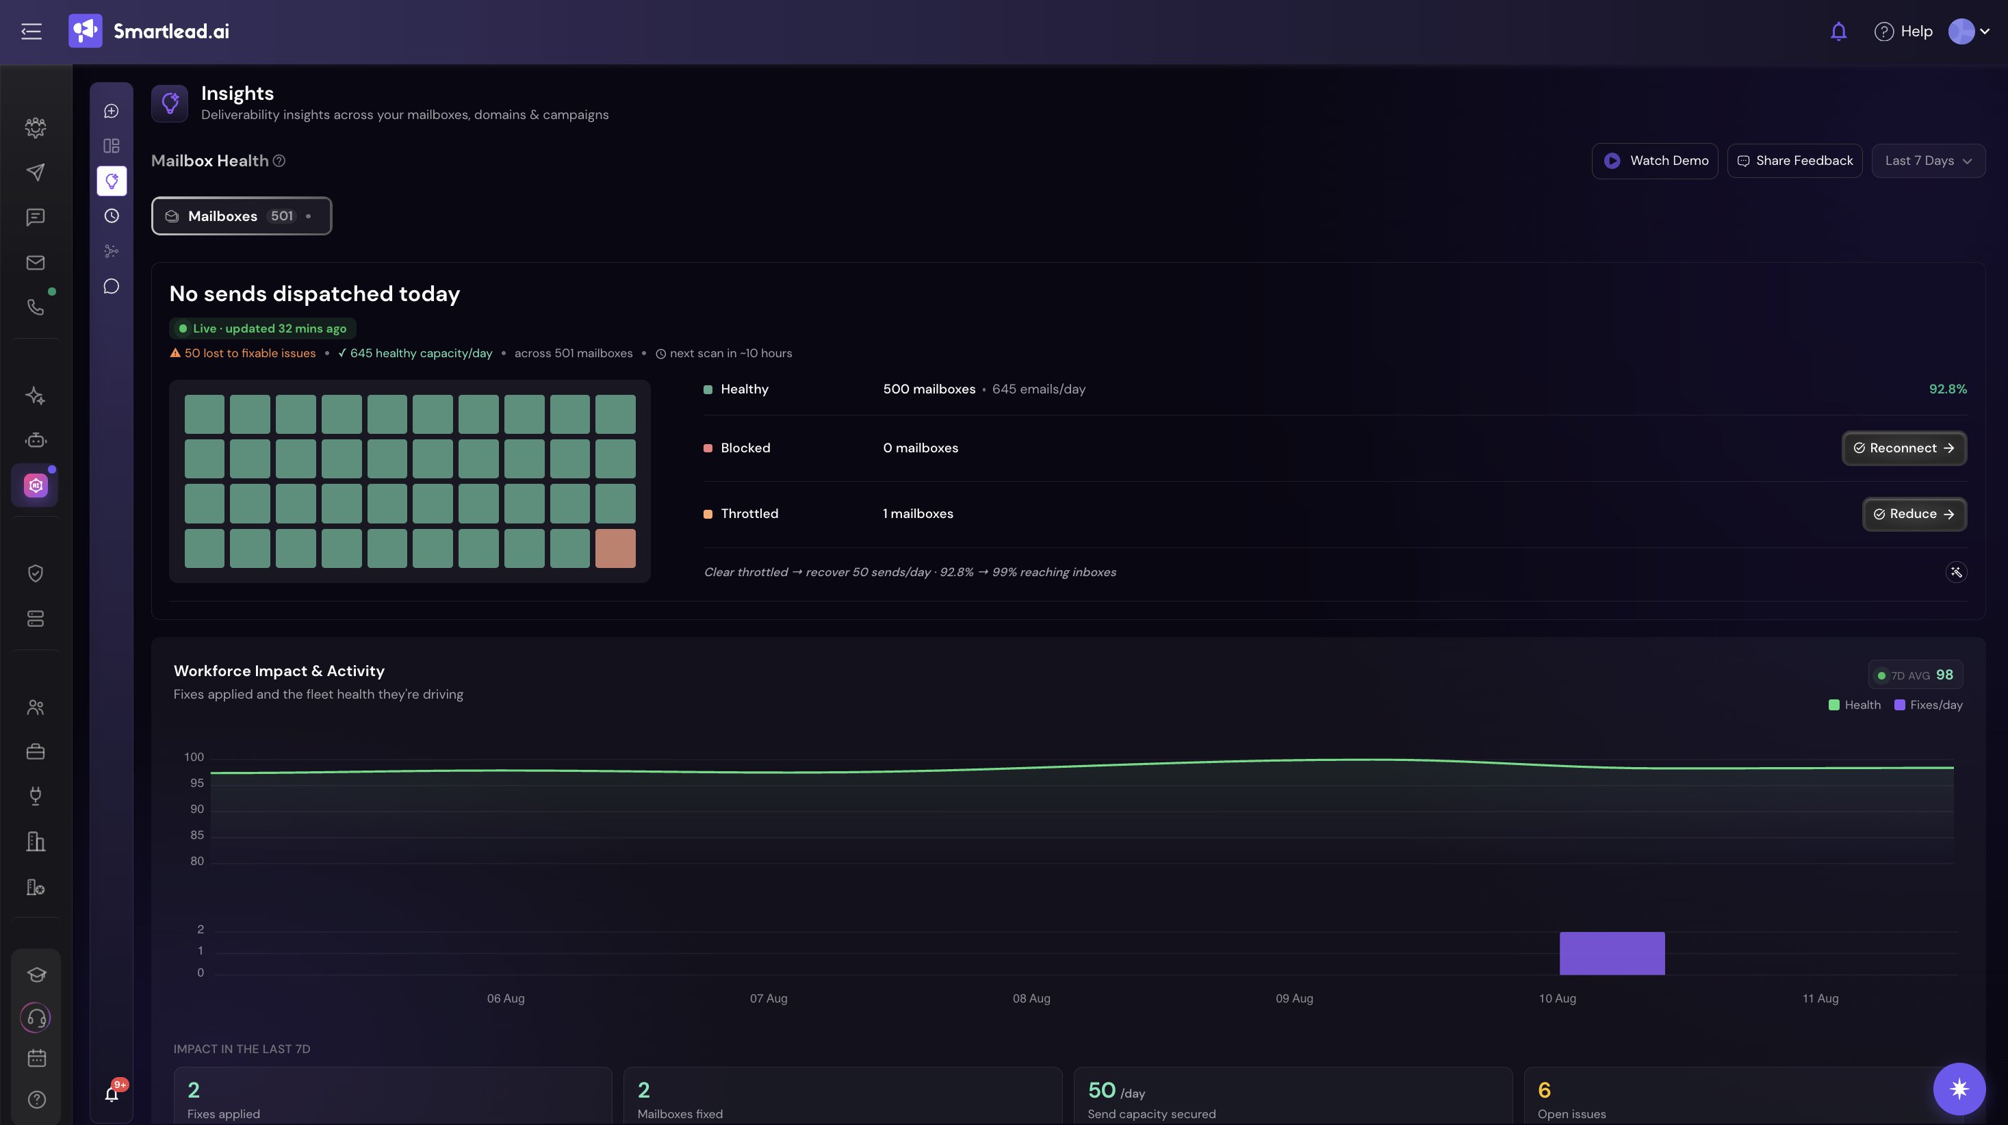Toggle the Fixes/day legend series
The width and height of the screenshot is (2008, 1125).
pyautogui.click(x=1929, y=705)
